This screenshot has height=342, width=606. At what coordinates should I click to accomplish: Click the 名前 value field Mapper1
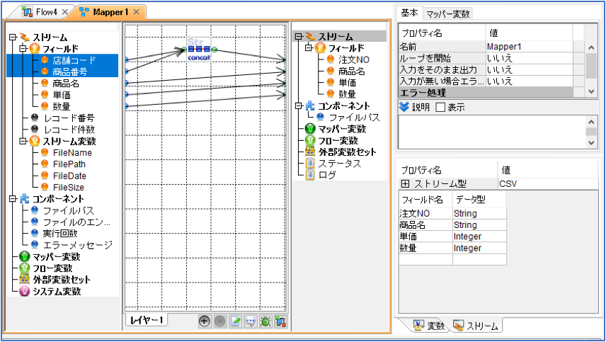click(x=529, y=47)
